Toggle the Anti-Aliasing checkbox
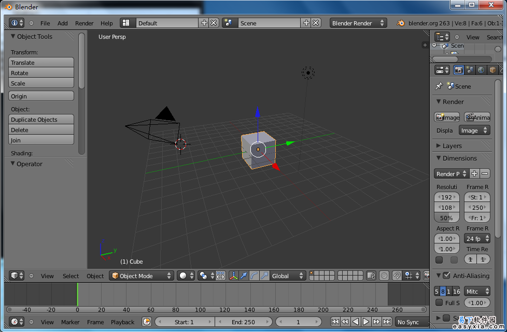The height and width of the screenshot is (332, 507). [x=446, y=276]
